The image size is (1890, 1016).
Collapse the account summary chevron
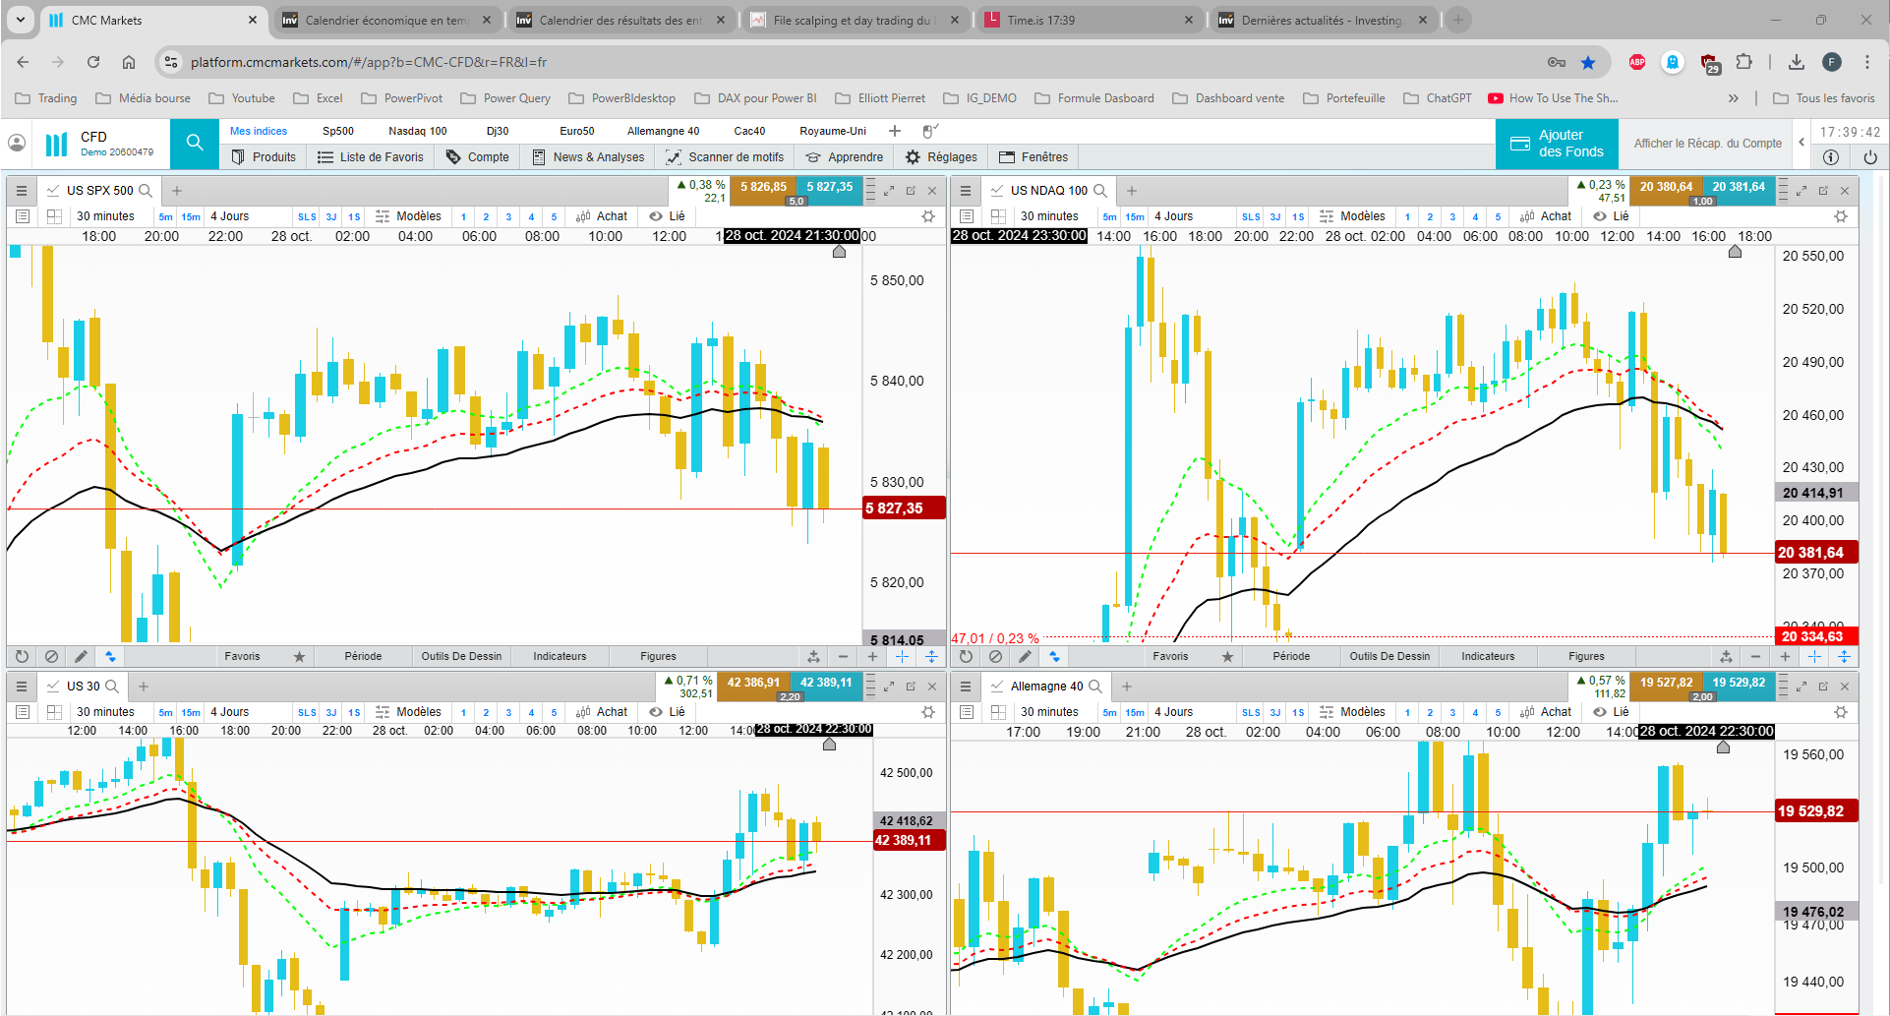[1801, 143]
